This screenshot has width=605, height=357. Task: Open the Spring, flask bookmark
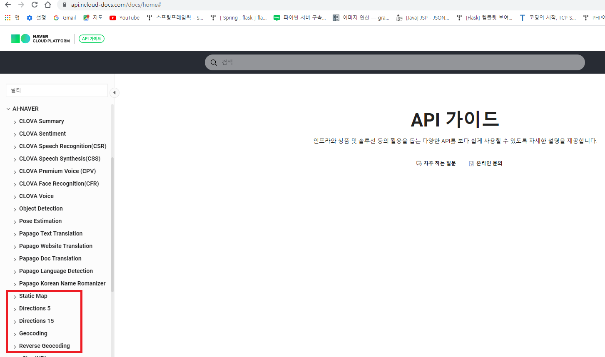pyautogui.click(x=239, y=18)
